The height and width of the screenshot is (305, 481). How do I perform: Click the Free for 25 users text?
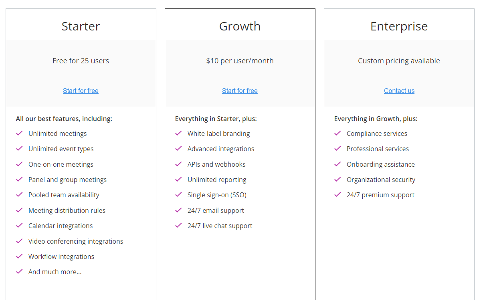pyautogui.click(x=81, y=61)
